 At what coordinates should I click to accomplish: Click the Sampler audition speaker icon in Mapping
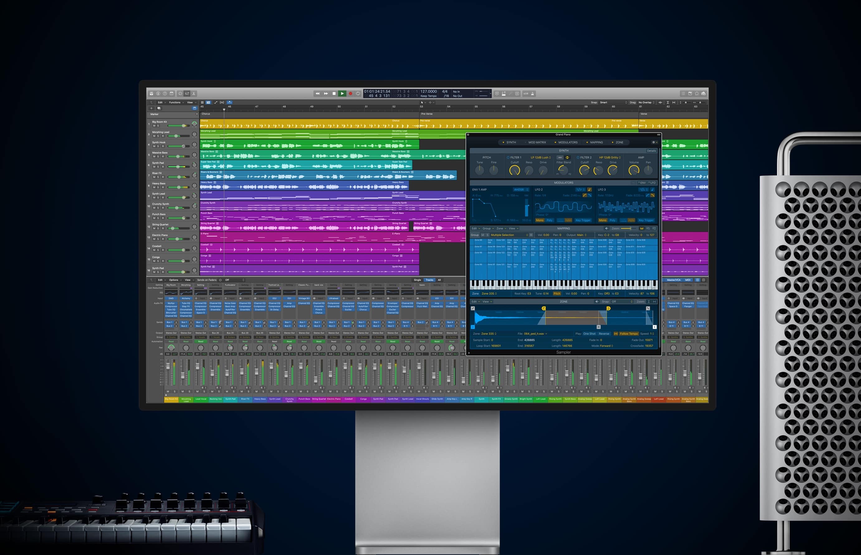pos(606,228)
